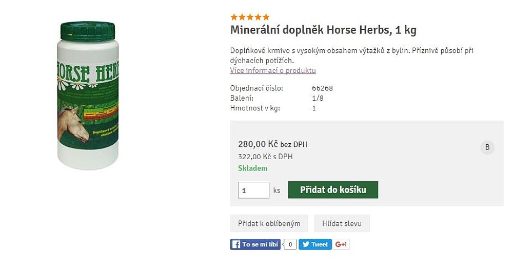The image size is (513, 267).
Task: Click "Přidat k oblíbeným" to save the product
Action: point(269,223)
